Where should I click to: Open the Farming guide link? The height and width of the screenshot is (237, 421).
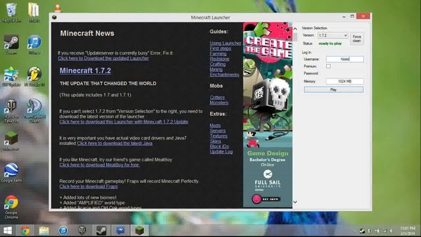[x=218, y=53]
